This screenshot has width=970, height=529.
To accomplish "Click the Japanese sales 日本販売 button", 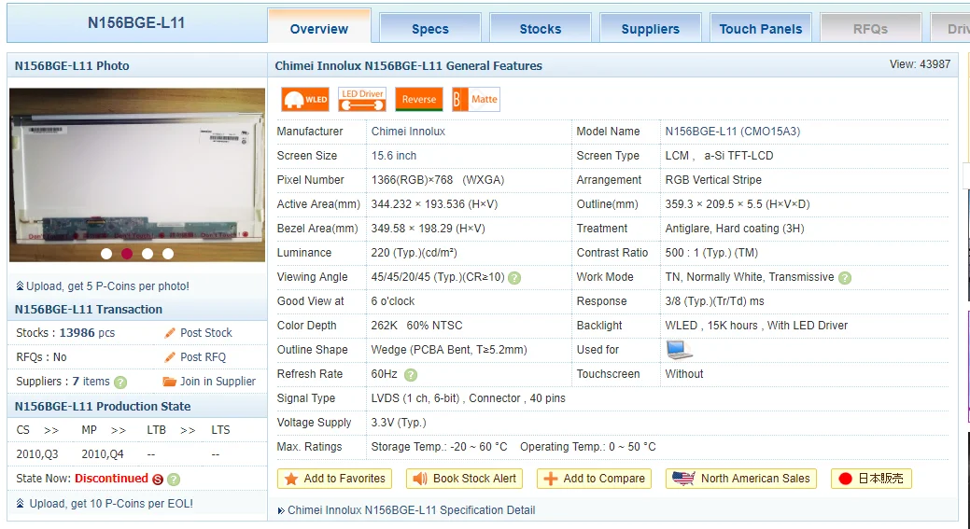I will click(871, 479).
